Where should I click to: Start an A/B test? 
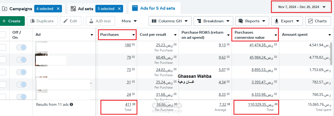tap(101, 21)
